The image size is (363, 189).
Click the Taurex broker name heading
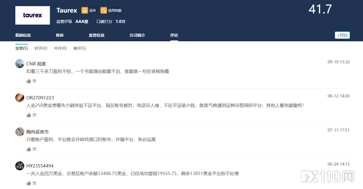67,10
